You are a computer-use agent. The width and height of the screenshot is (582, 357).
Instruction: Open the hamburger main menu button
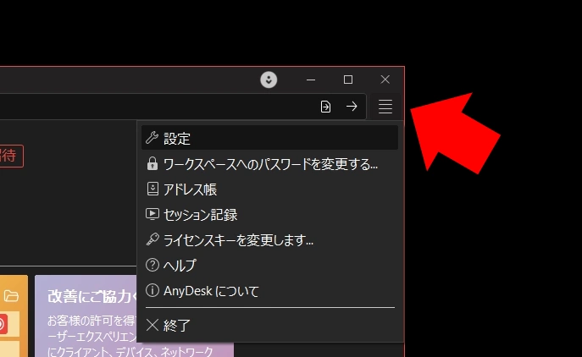point(385,107)
